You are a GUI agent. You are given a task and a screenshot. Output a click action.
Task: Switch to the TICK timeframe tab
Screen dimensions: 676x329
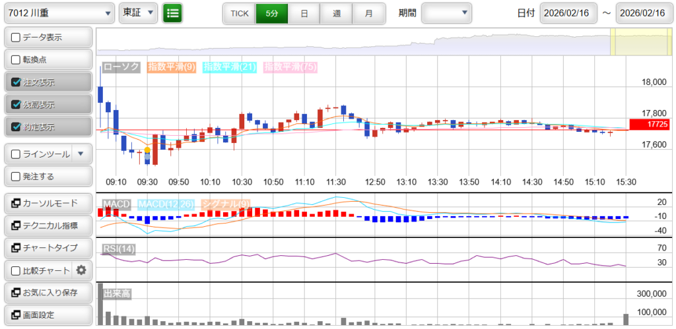pyautogui.click(x=239, y=13)
